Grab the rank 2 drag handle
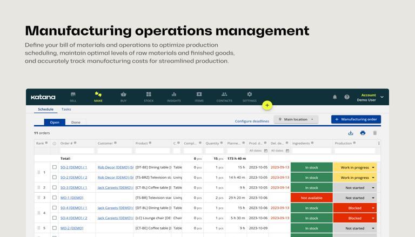 coord(39,187)
